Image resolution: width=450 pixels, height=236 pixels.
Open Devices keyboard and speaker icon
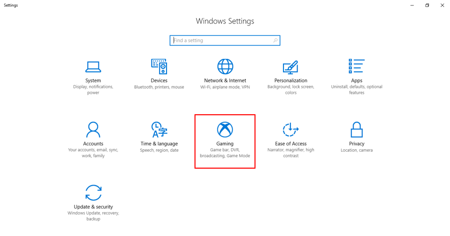[159, 66]
